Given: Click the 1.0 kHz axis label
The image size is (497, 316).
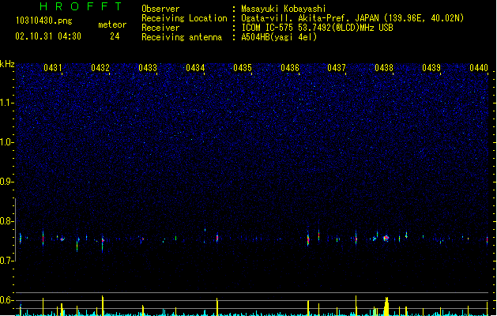Looking at the screenshot, I should pos(7,142).
